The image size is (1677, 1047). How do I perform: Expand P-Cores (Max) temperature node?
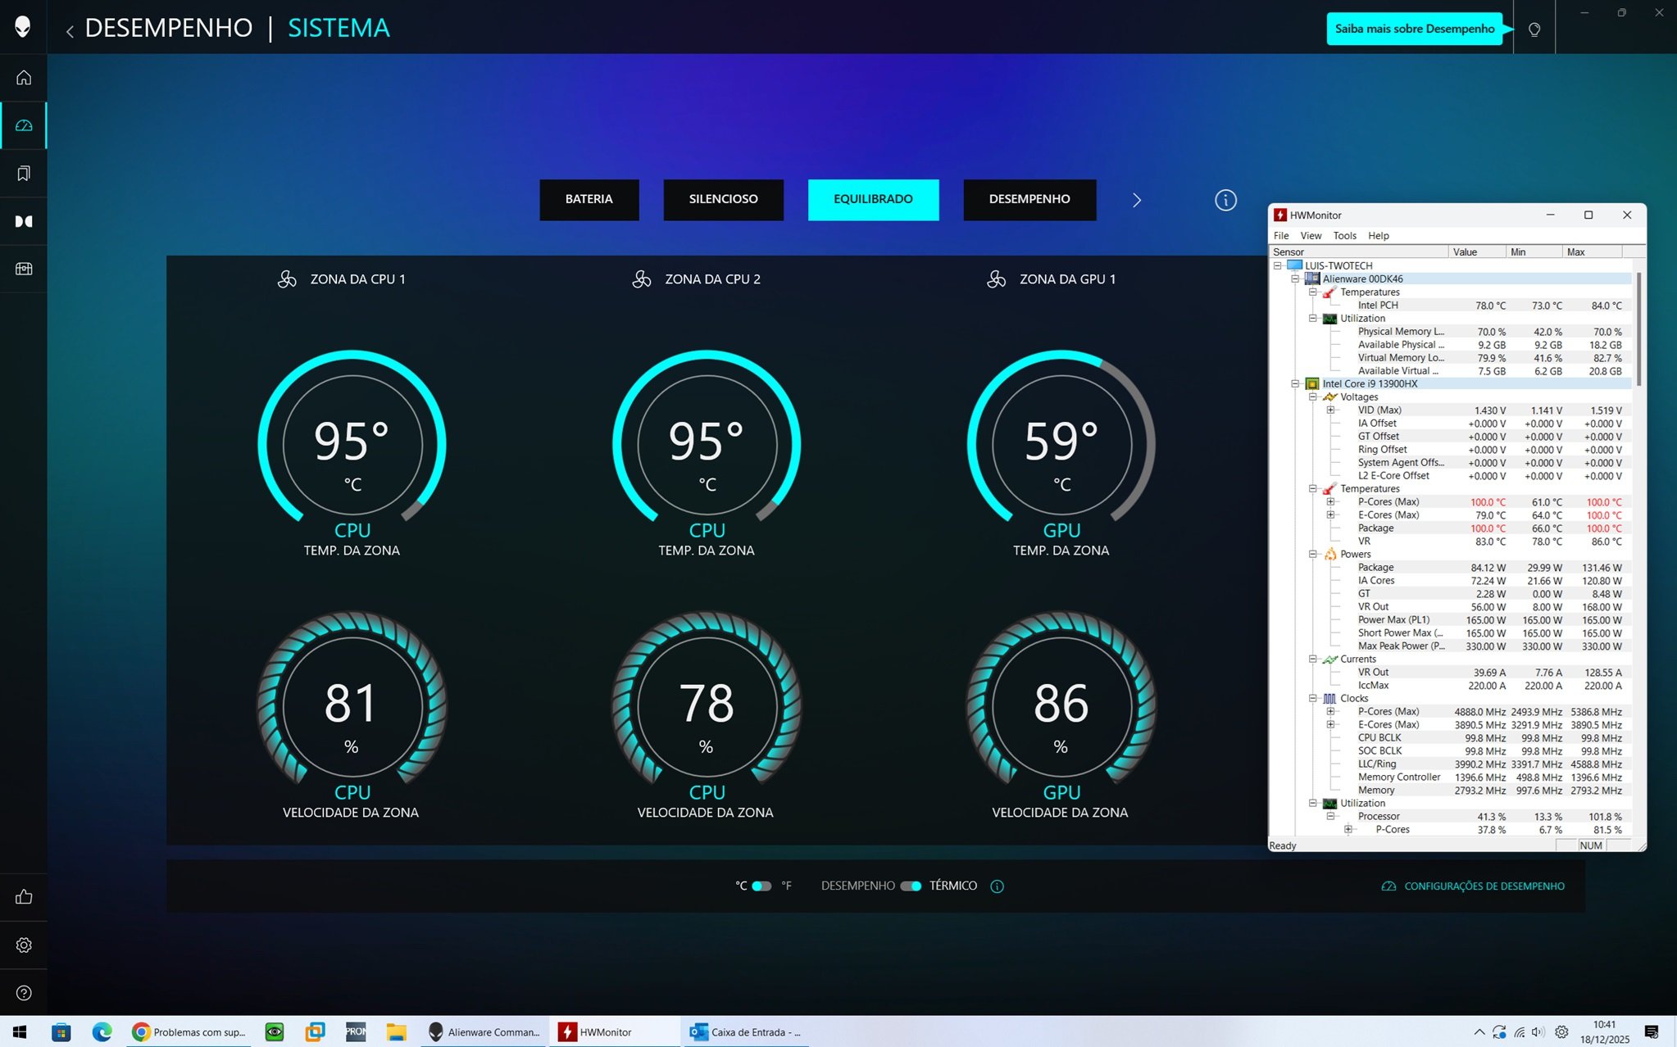coord(1330,501)
